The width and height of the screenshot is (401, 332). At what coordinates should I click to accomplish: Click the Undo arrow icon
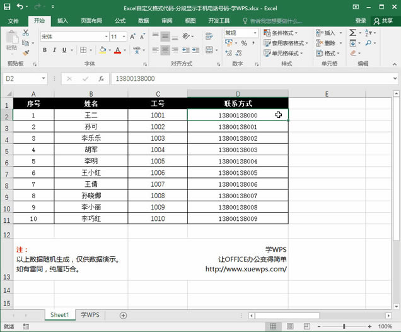(x=20, y=7)
